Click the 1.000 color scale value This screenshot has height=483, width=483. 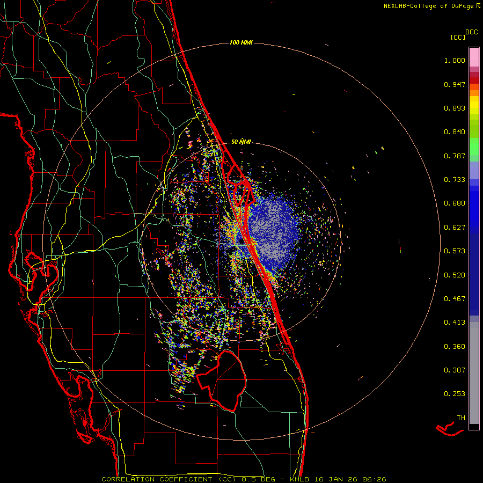point(455,60)
